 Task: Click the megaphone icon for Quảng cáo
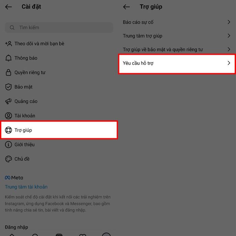pos(8,101)
